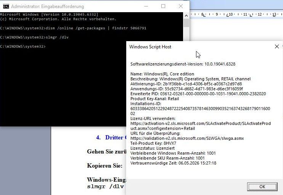Click the command prompt scrollbar up arrow
283x195 pixels.
(x=186, y=16)
